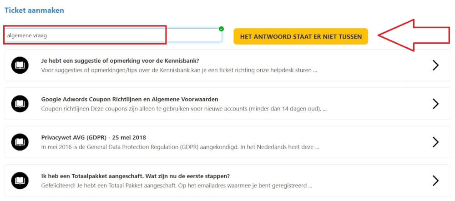
Task: Click the search field containing 'algemene vraag'
Action: (x=113, y=35)
